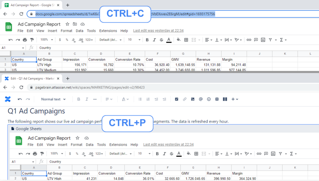Open the Format menu in the upper Google Sheets
Screen dimensions: 319x181
point(66,31)
